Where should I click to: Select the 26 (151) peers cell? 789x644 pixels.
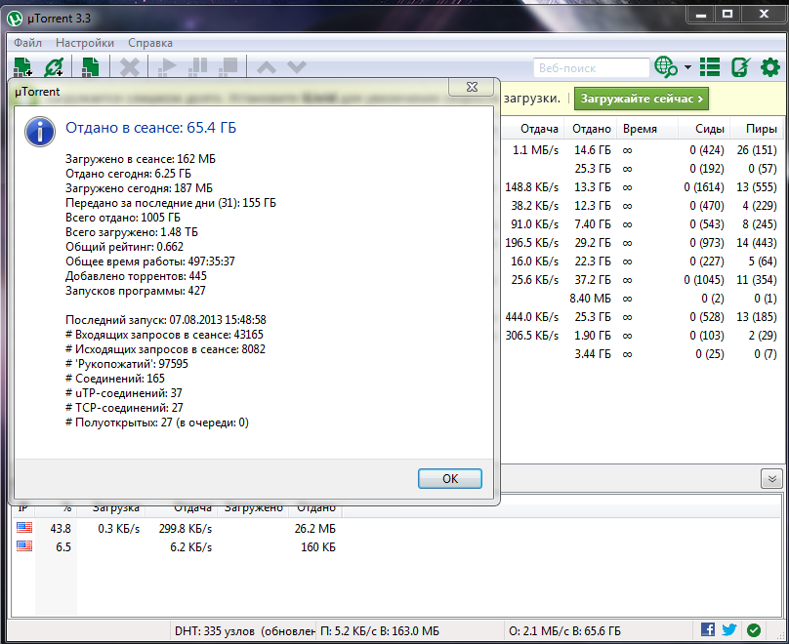tap(757, 150)
